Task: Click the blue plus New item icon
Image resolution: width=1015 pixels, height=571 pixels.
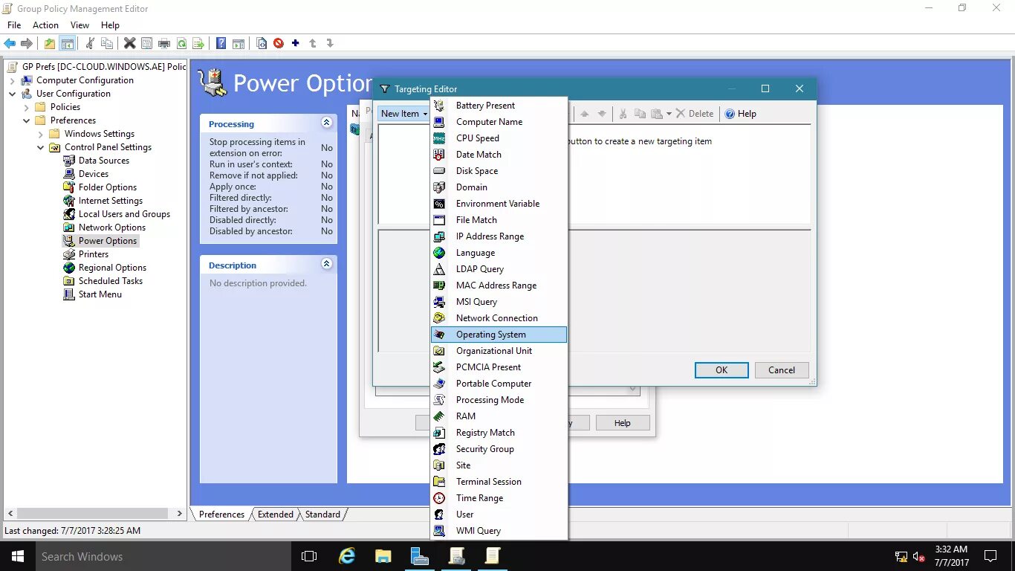Action: pyautogui.click(x=296, y=43)
